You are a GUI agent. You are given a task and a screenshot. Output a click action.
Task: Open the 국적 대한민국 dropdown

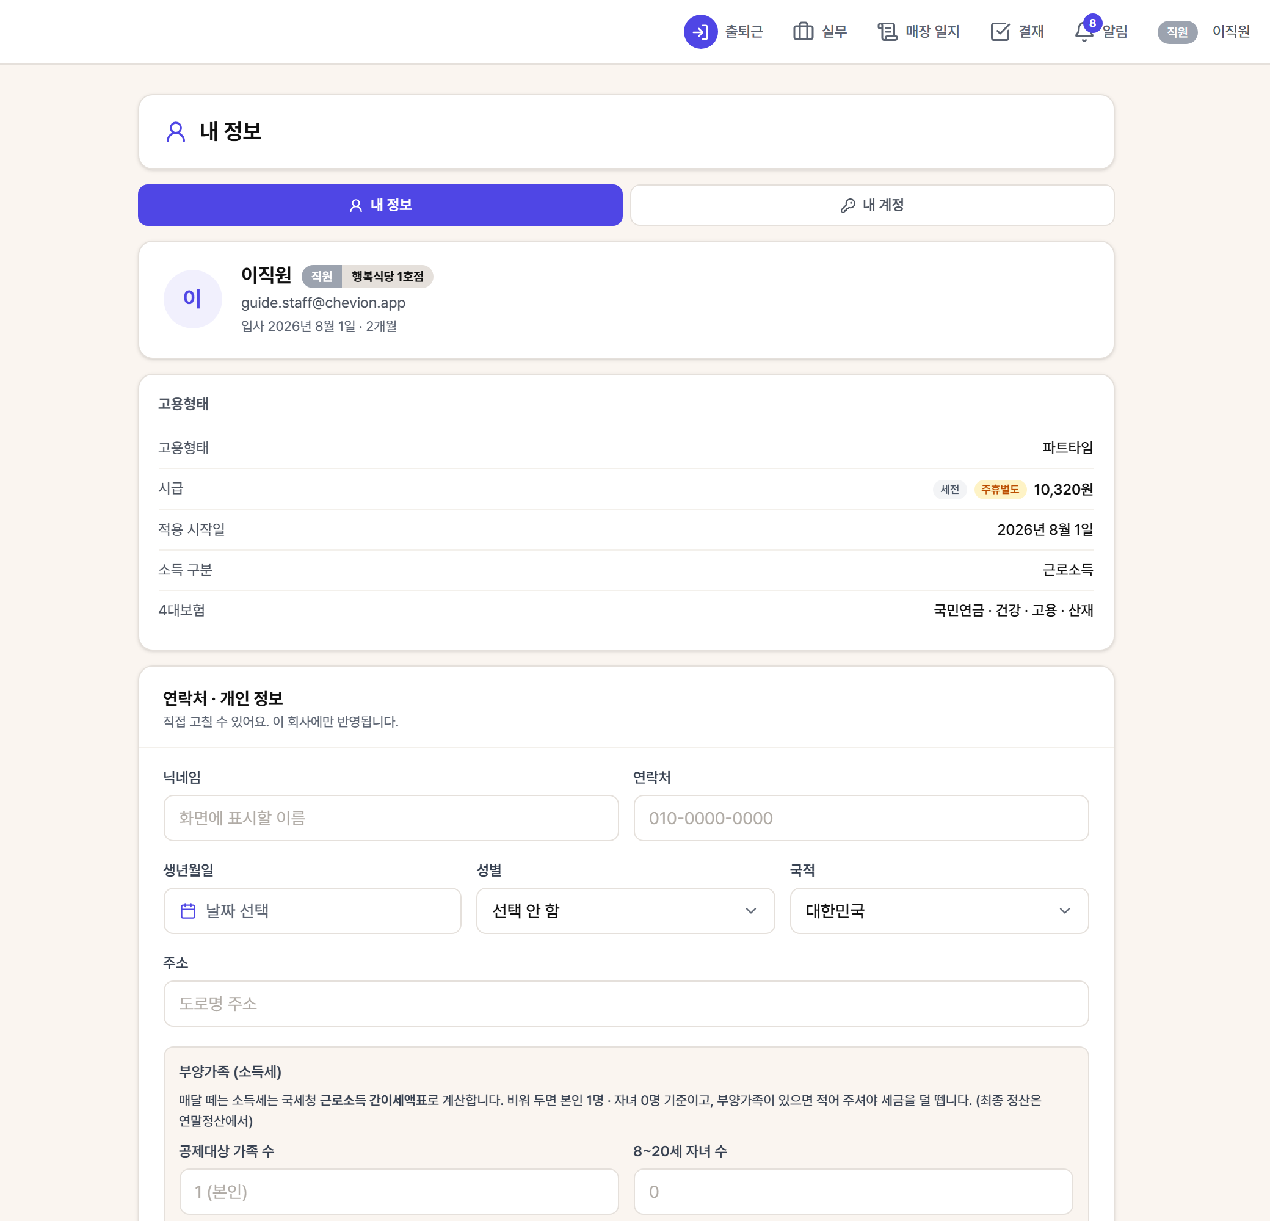tap(939, 911)
